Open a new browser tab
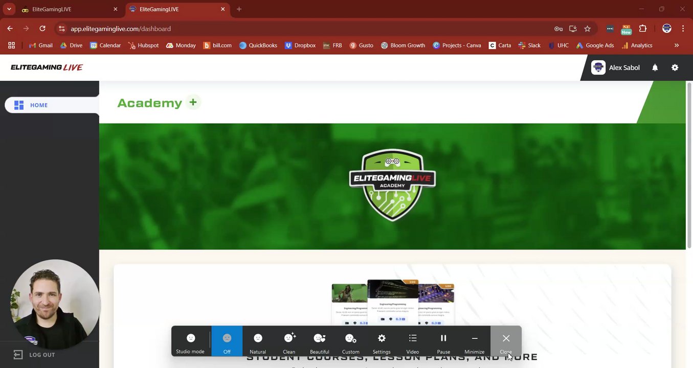 click(x=239, y=9)
